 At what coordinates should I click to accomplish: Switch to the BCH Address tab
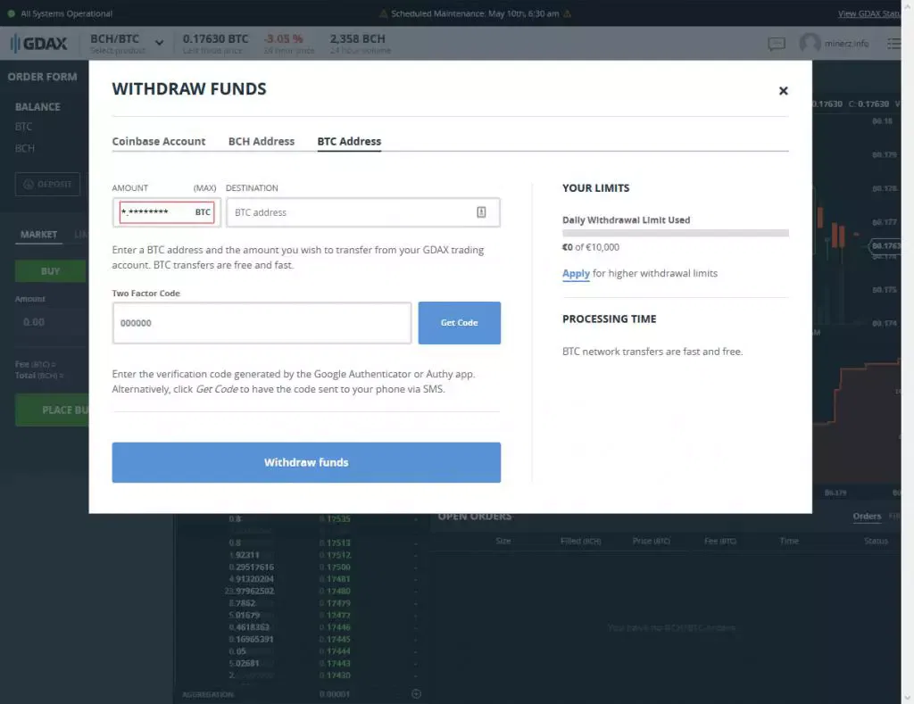tap(262, 141)
